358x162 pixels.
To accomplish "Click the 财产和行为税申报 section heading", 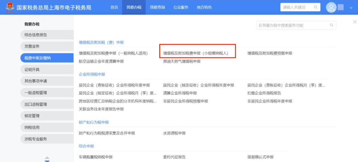I will [x=94, y=122].
